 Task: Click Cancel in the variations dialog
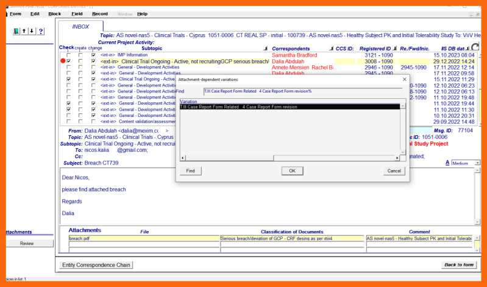click(394, 171)
